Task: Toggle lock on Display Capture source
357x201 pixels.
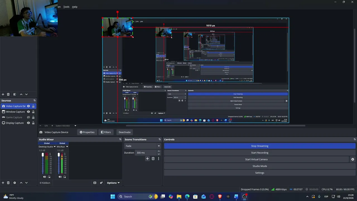Action: coord(33,123)
